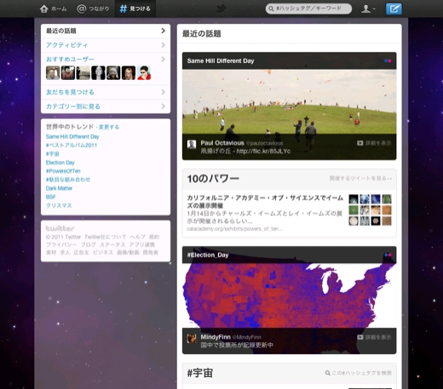The width and height of the screenshot is (443, 389).
Task: Expand the 友だちを見つける row chevron
Action: [x=163, y=92]
